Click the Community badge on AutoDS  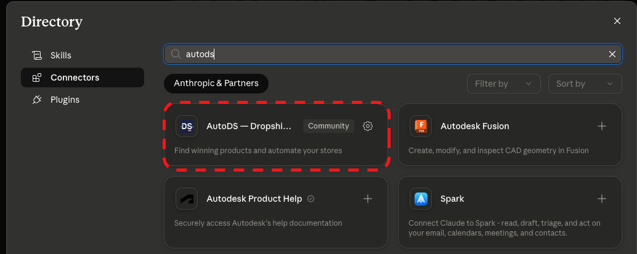328,126
